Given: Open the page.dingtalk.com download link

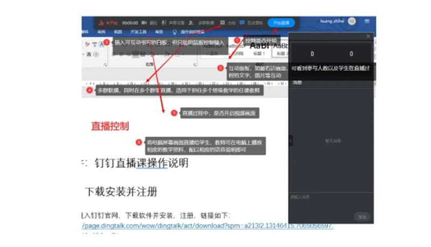Looking at the screenshot, I should pos(207,226).
